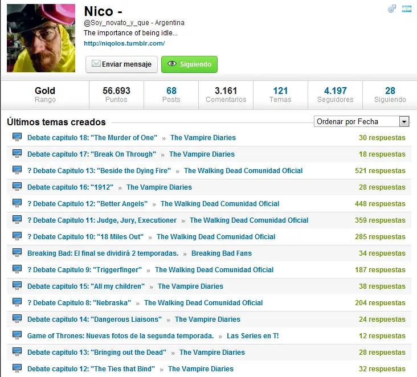Click monitor icon beside "The Ties that Bind"
Screen dimensions: 417x377
(x=17, y=368)
